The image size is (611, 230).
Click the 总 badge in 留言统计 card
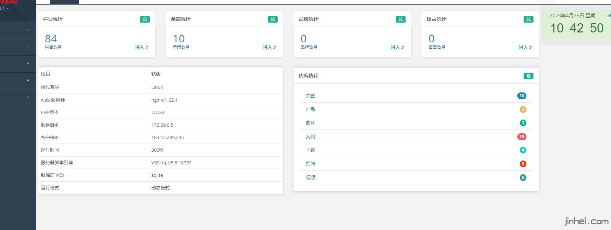[x=529, y=19]
